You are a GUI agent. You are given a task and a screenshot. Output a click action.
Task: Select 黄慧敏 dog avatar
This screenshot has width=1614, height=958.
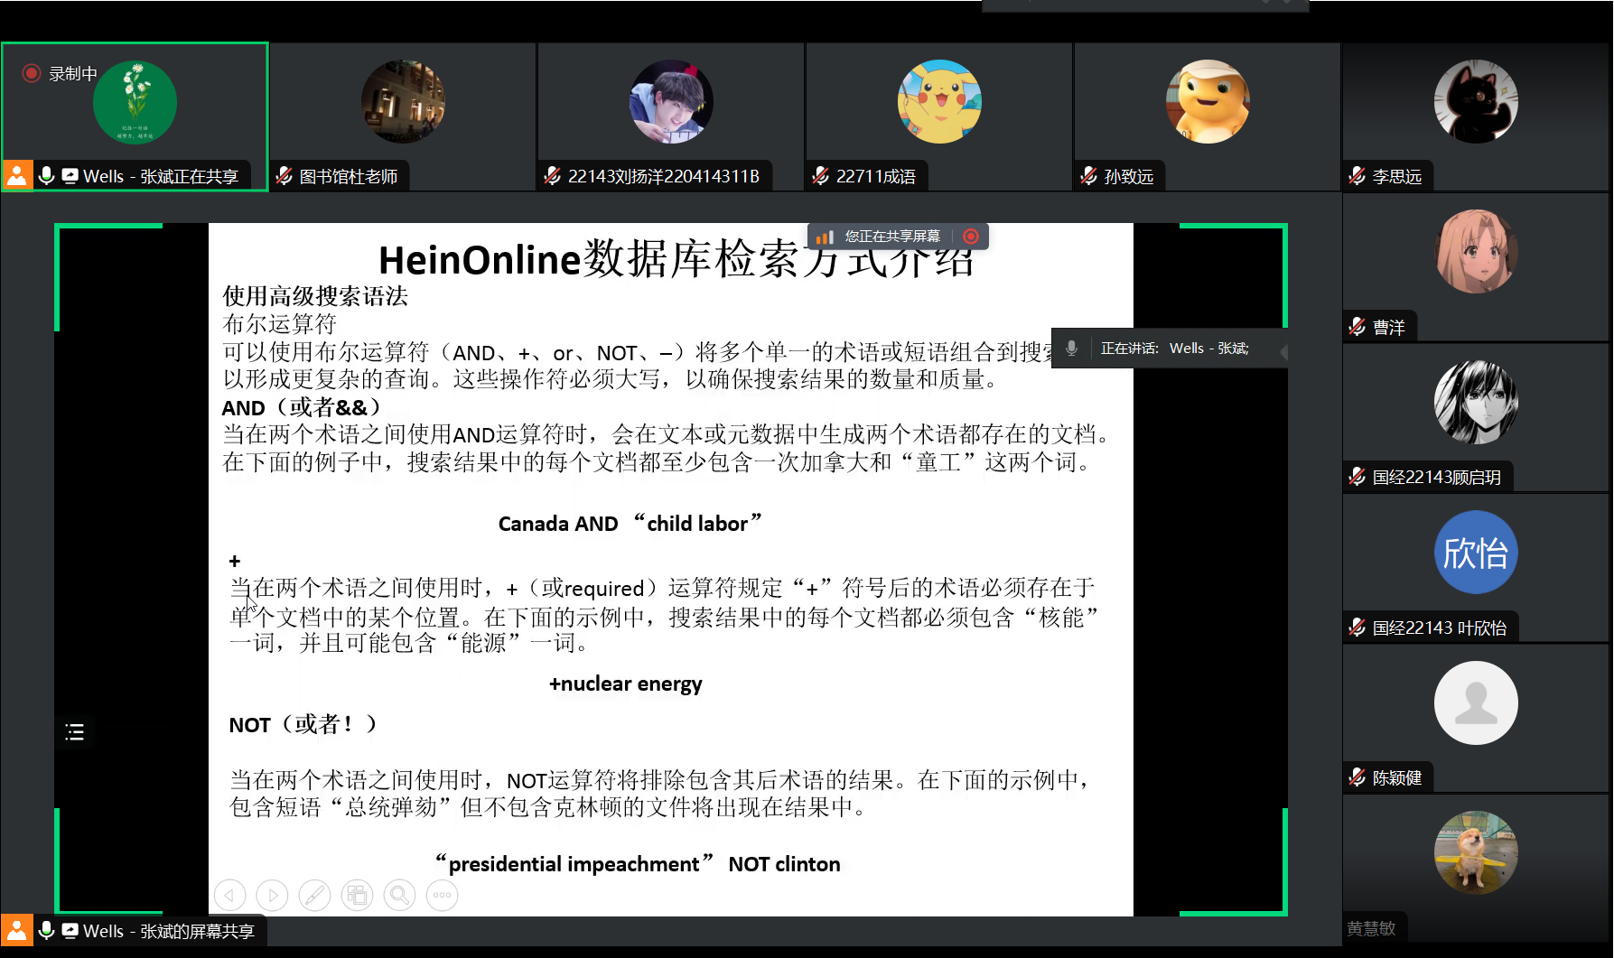pos(1476,852)
